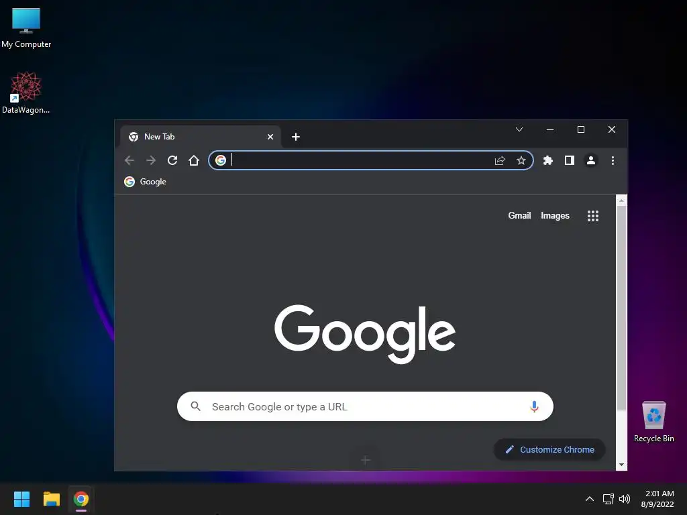Open the Images link
This screenshot has width=687, height=515.
tap(555, 215)
